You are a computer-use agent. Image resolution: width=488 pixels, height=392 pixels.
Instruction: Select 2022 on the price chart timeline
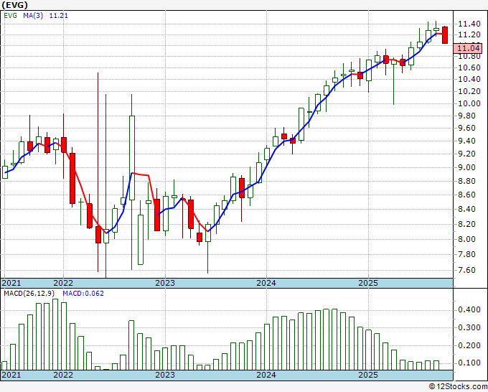(x=63, y=283)
